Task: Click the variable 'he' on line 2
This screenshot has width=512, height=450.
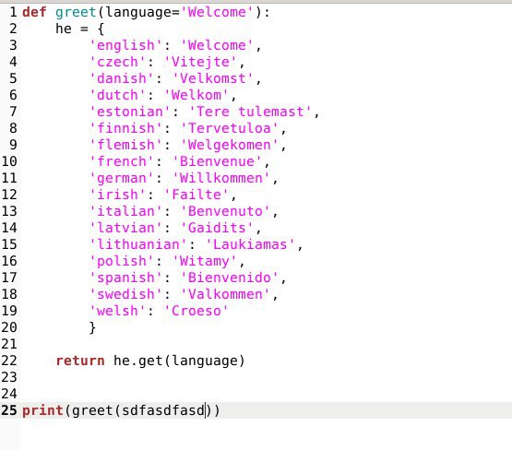Action: [x=64, y=29]
